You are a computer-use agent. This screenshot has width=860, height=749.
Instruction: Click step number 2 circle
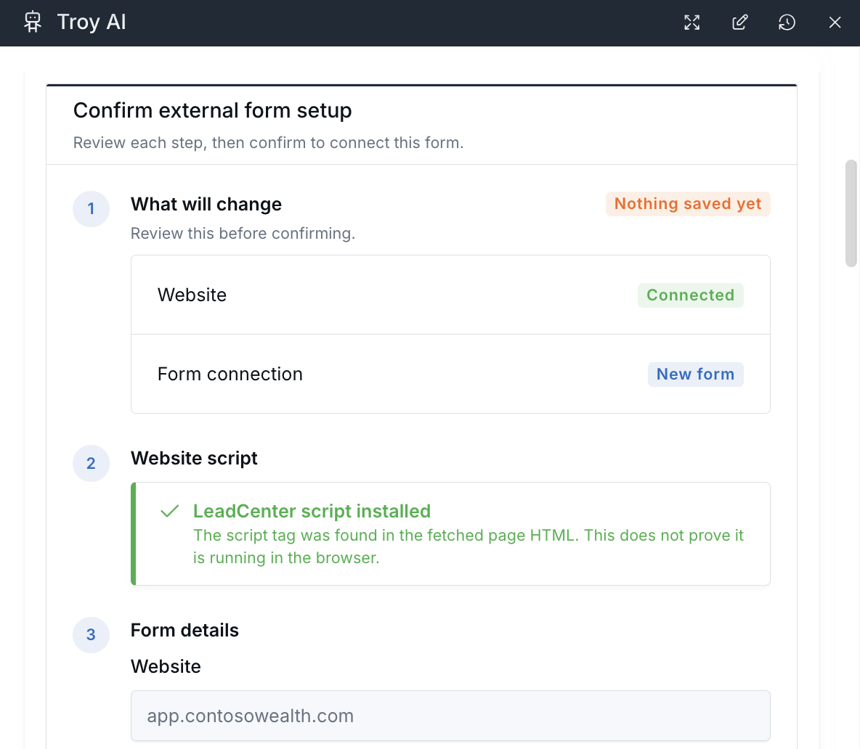click(x=91, y=464)
